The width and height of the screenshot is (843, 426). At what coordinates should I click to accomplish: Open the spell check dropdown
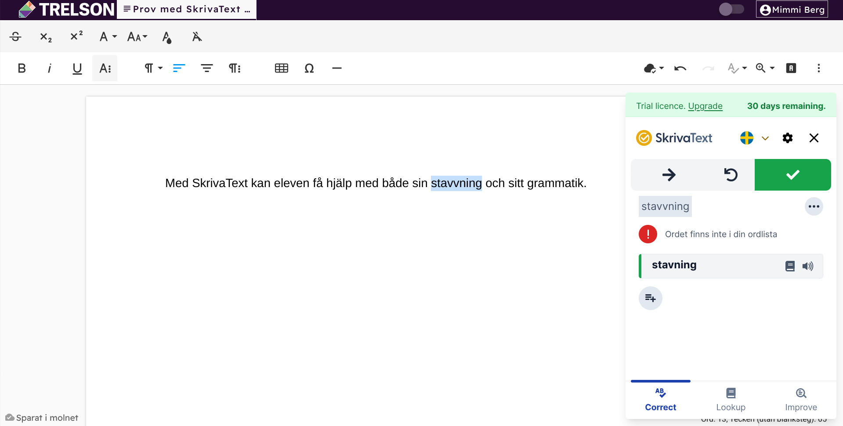[x=737, y=68]
